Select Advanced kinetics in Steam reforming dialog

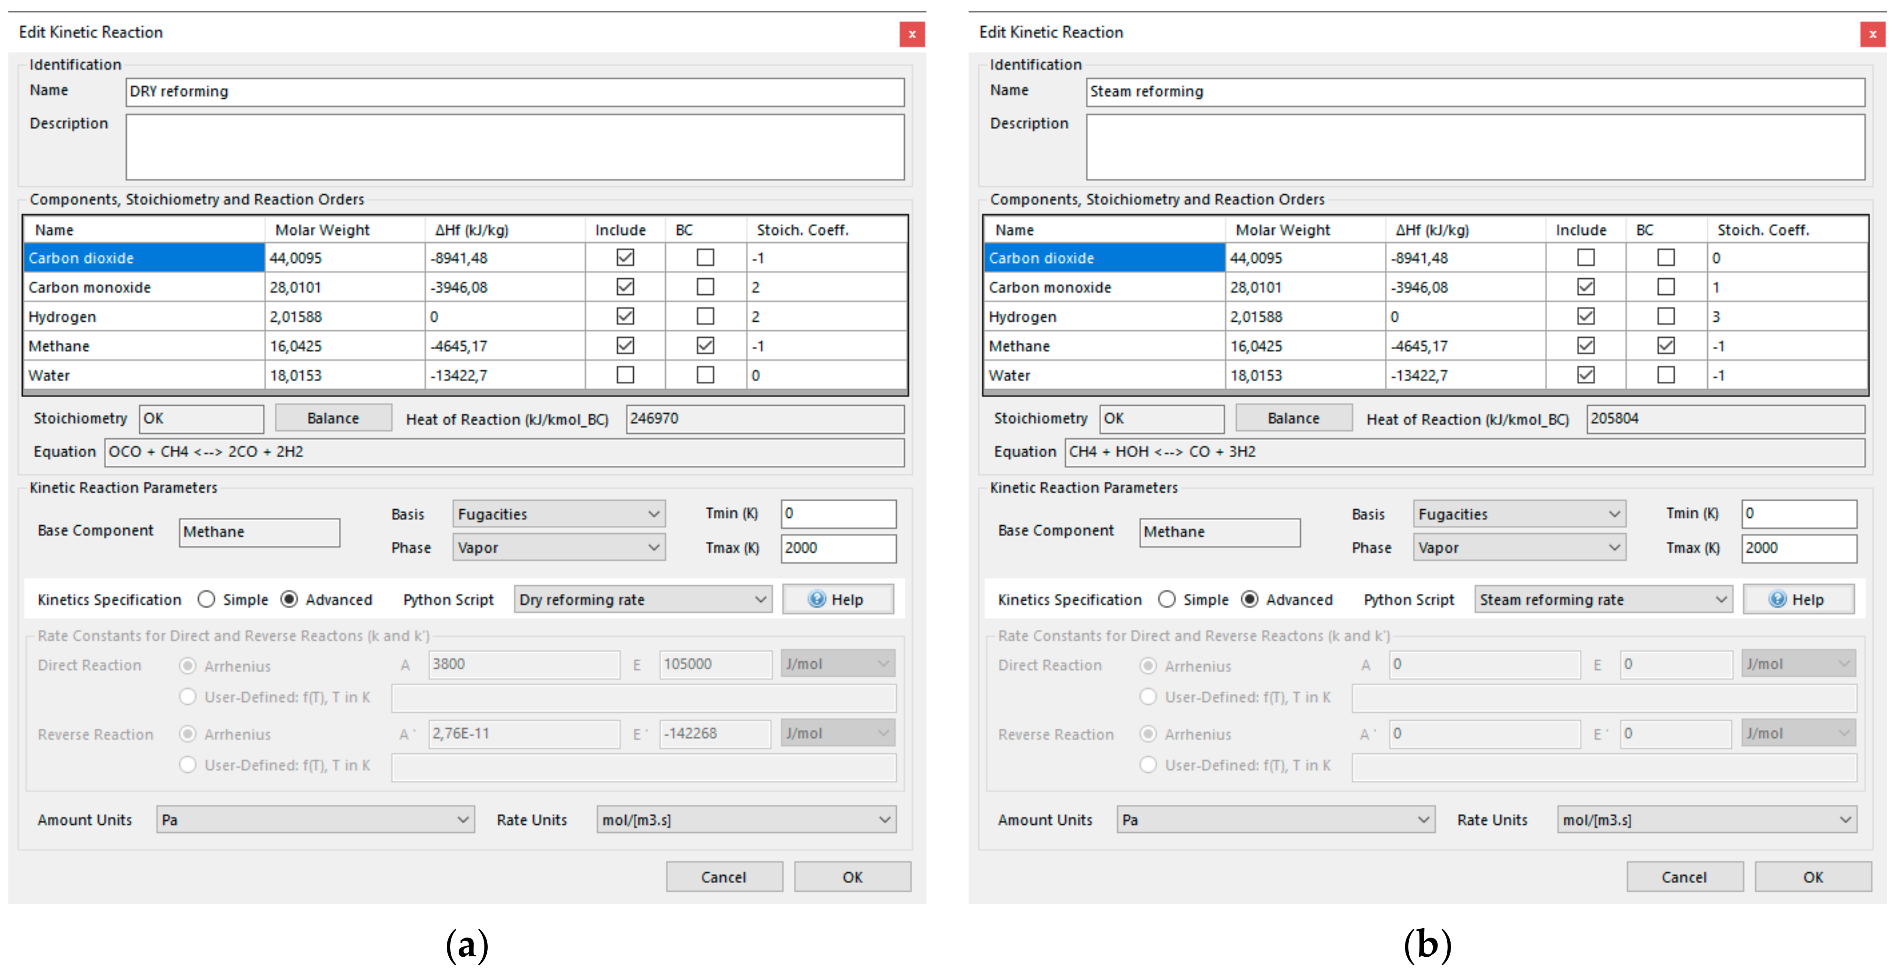click(x=1249, y=599)
